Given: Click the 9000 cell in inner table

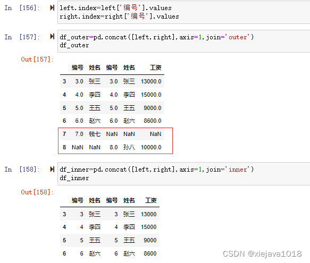Looking at the screenshot, I should pos(150,240).
